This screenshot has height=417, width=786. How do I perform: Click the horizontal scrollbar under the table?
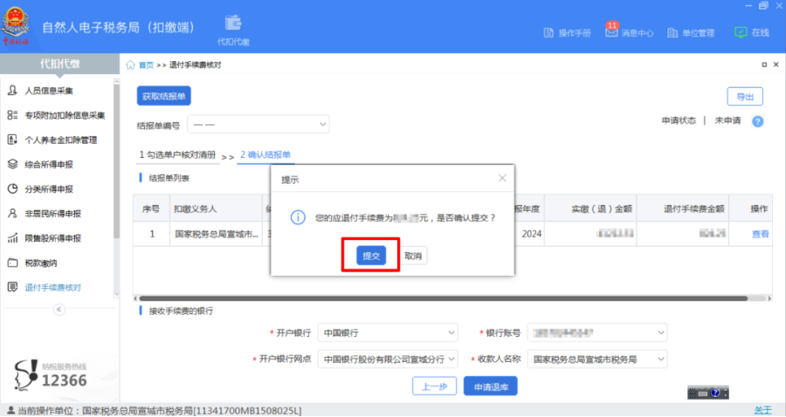pyautogui.click(x=443, y=298)
